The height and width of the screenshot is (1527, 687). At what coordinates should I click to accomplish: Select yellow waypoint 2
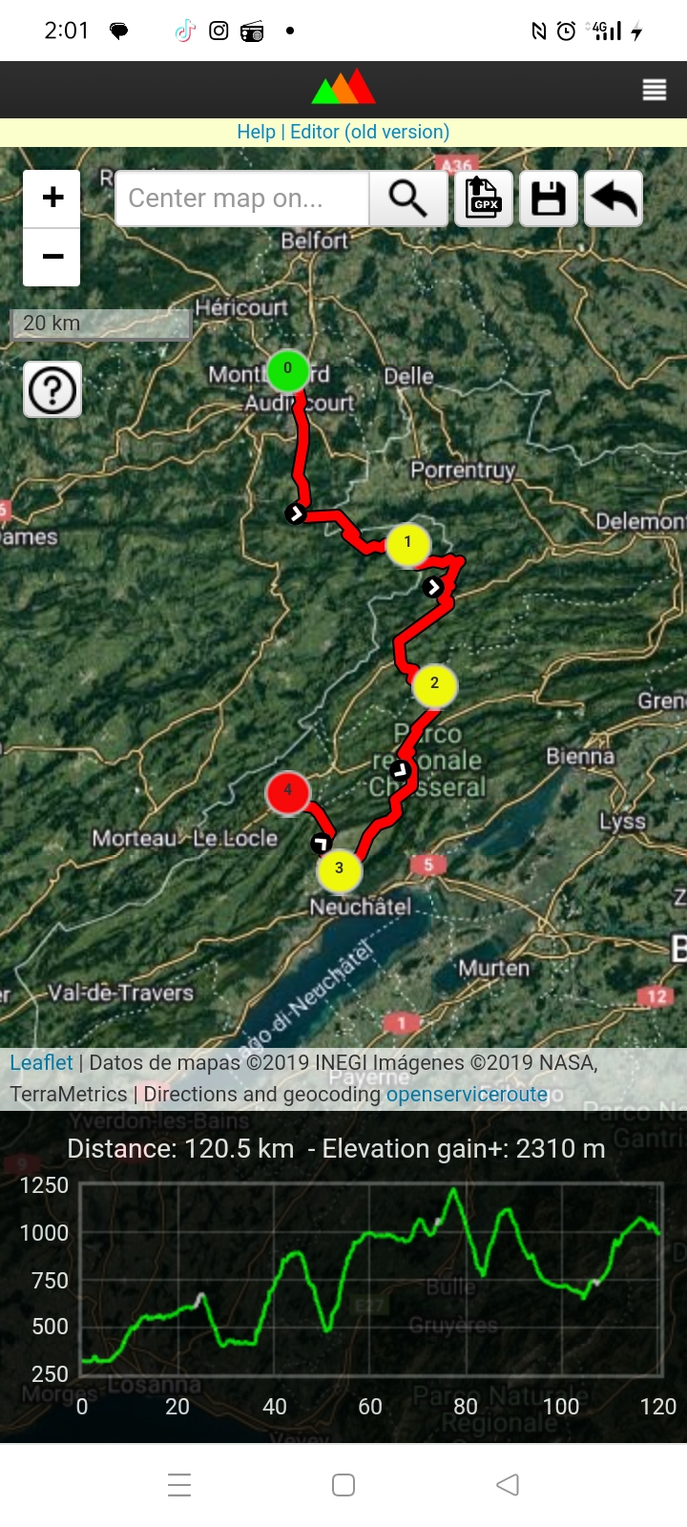pos(434,684)
